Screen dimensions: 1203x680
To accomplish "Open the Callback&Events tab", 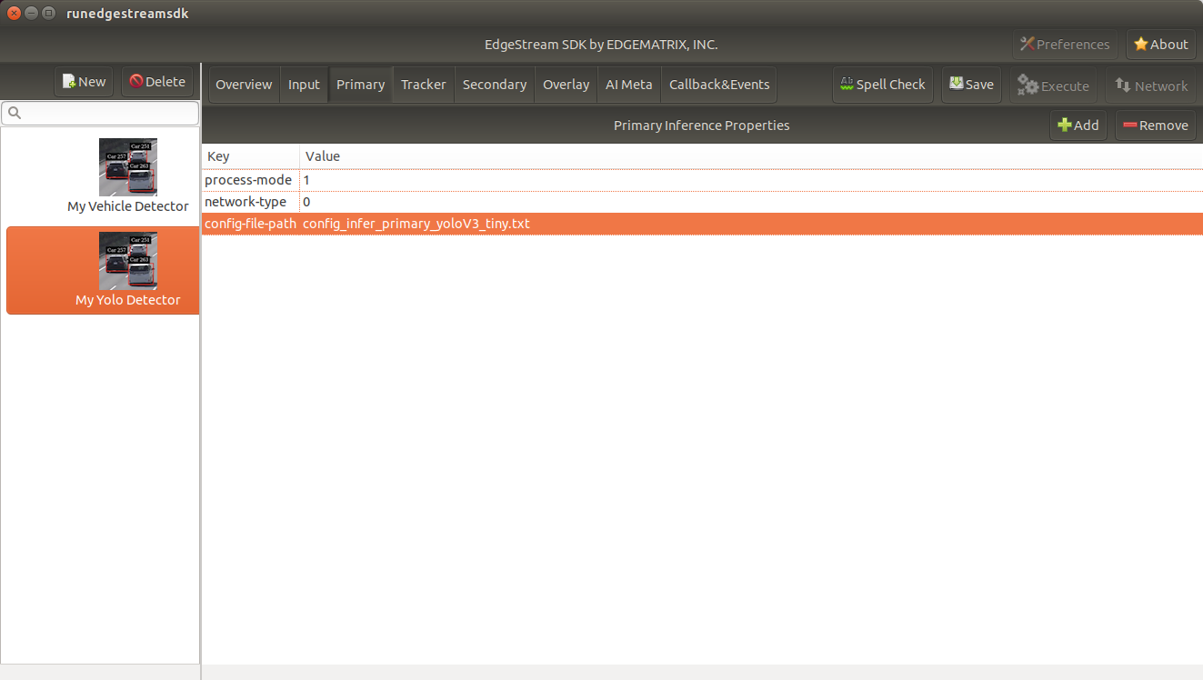I will (719, 85).
